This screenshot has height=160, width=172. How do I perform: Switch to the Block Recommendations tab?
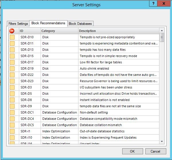point(48,23)
